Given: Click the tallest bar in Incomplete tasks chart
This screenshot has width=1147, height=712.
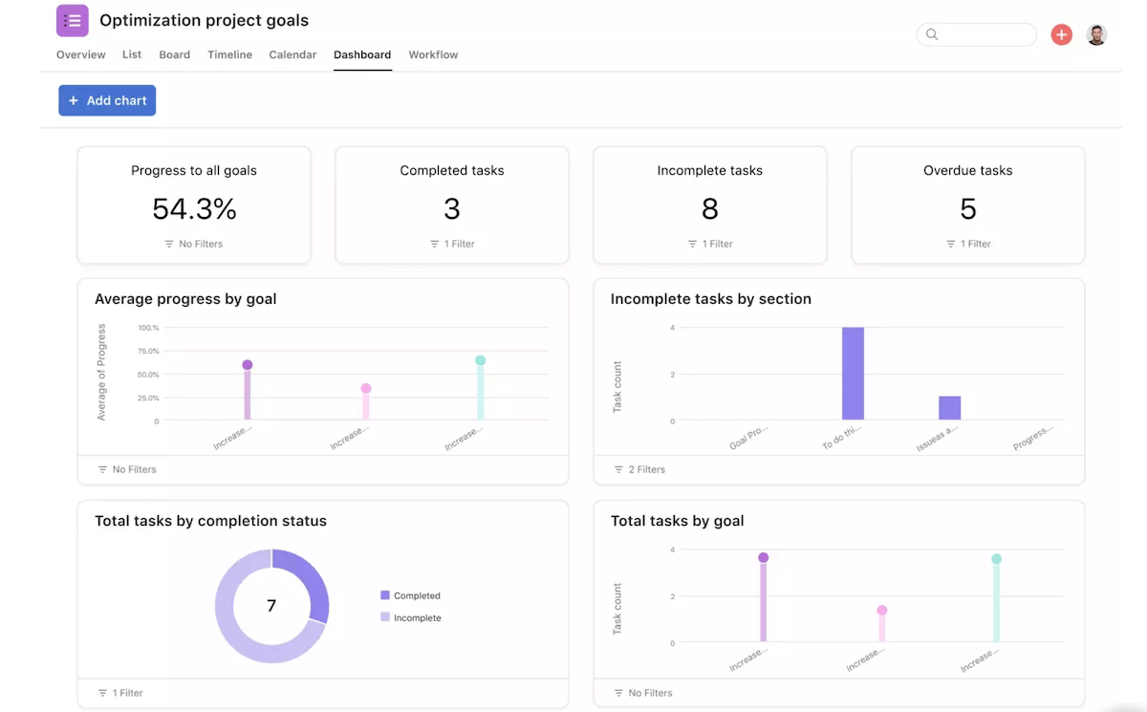Looking at the screenshot, I should click(853, 374).
